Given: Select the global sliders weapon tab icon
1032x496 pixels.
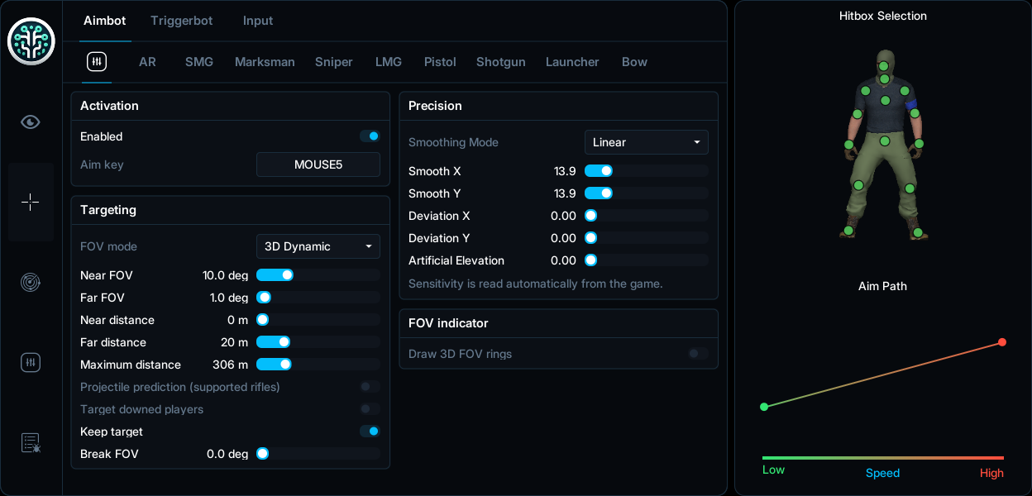Looking at the screenshot, I should click(97, 62).
